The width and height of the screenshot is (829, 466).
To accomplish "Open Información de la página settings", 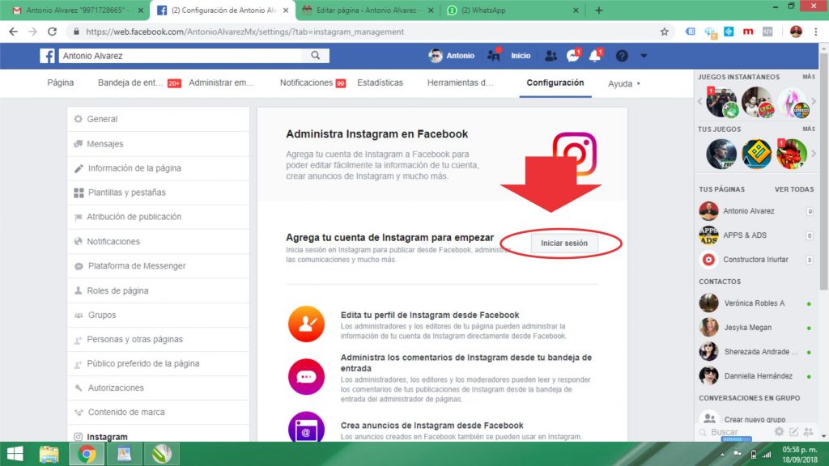I will tap(159, 168).
